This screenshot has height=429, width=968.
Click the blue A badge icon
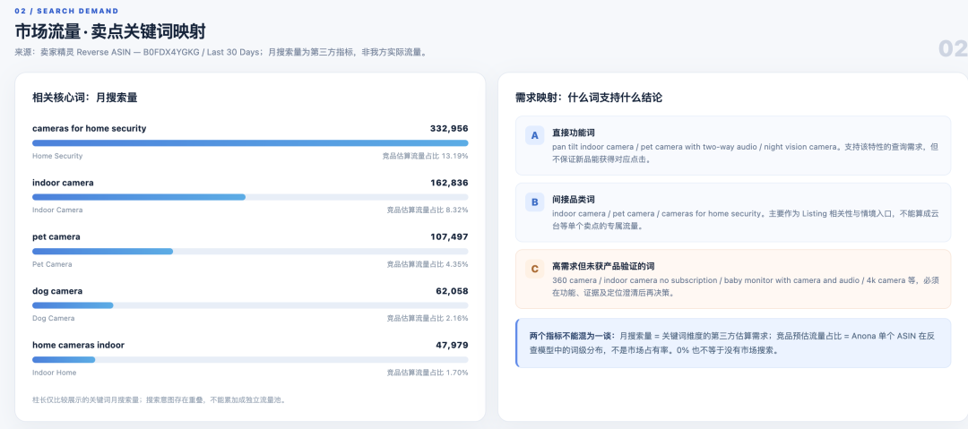coord(534,135)
